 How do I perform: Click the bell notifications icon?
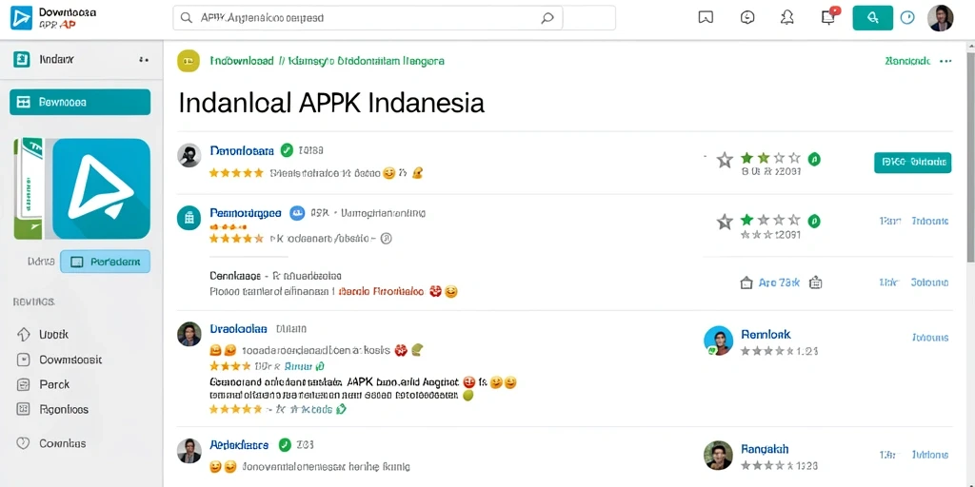tap(787, 18)
